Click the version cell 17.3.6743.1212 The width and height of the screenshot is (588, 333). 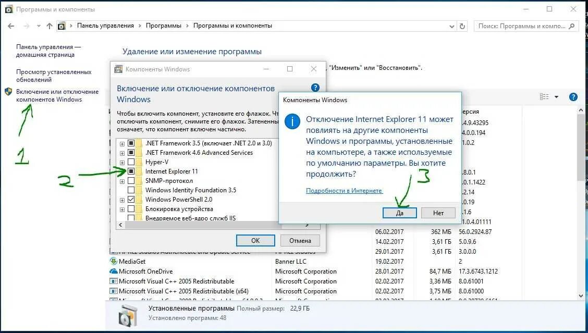click(478, 271)
